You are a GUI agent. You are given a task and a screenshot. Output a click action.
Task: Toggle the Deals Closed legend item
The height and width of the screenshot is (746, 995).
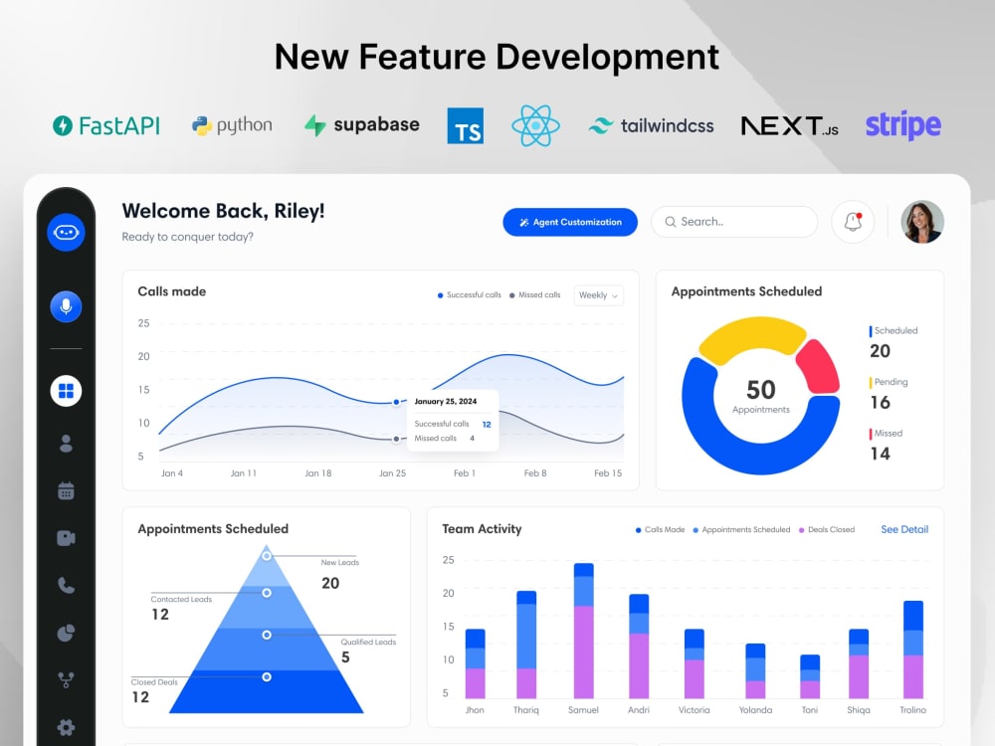(827, 530)
